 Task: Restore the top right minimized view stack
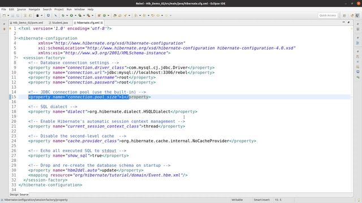click(358, 24)
